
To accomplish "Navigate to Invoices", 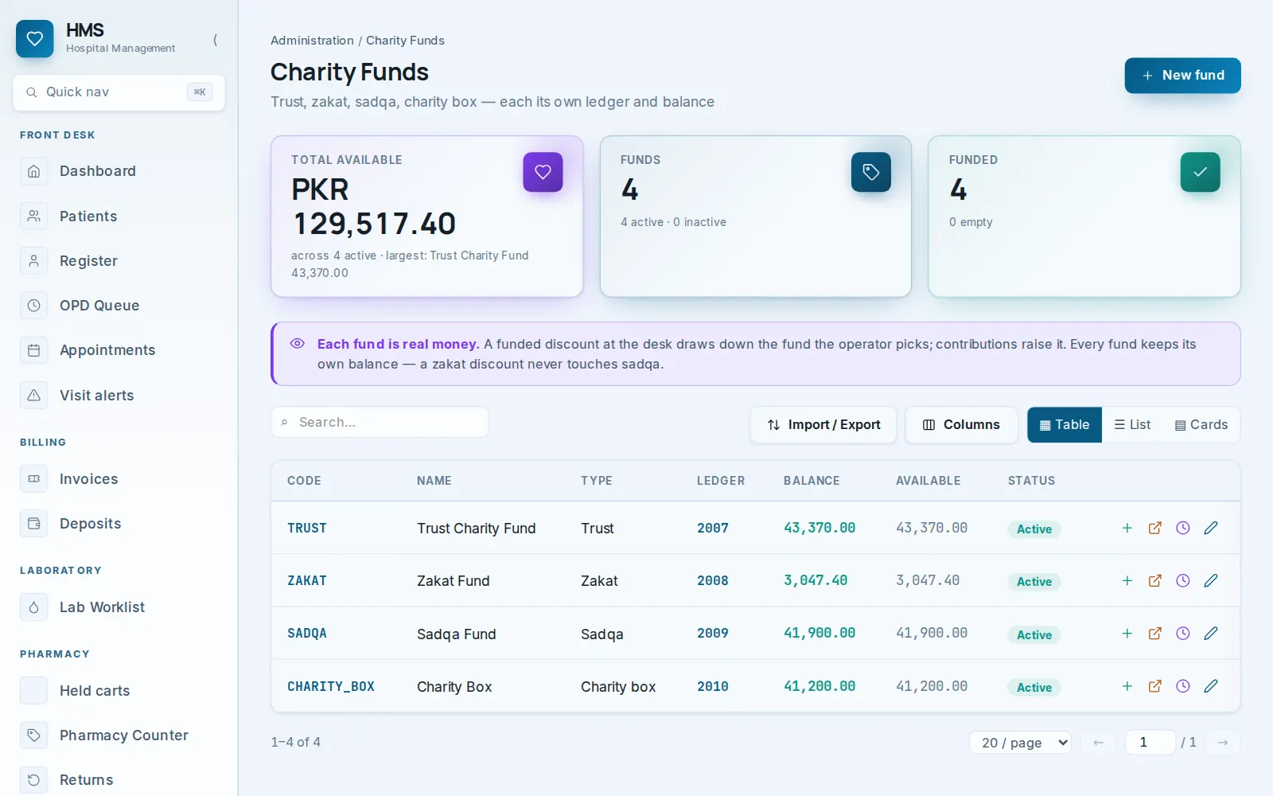I will [x=119, y=479].
